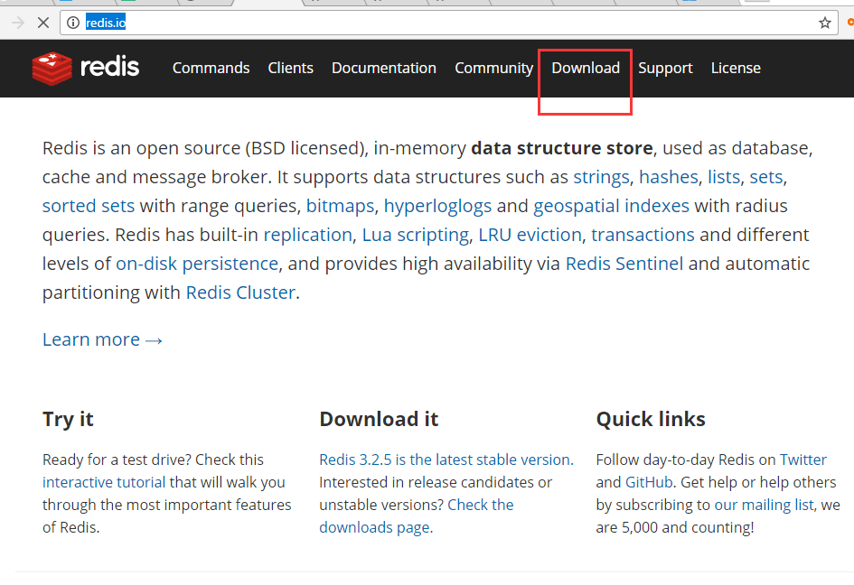Click the Support navigation item
The image size is (854, 585).
[x=665, y=68]
